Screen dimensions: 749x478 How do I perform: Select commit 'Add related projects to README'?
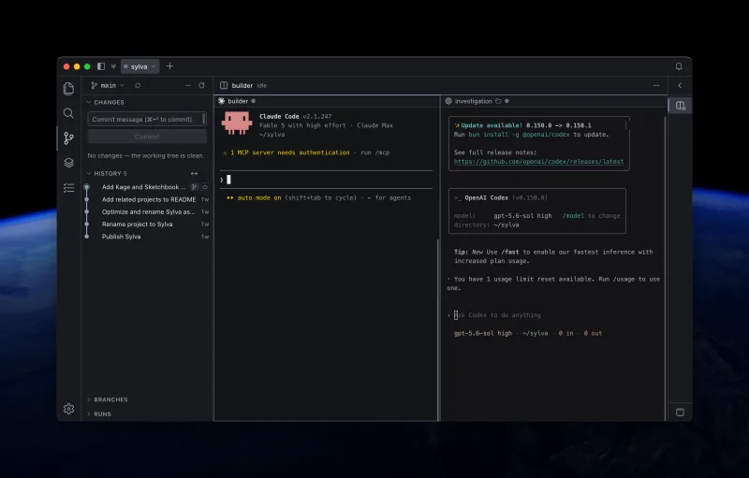[149, 199]
